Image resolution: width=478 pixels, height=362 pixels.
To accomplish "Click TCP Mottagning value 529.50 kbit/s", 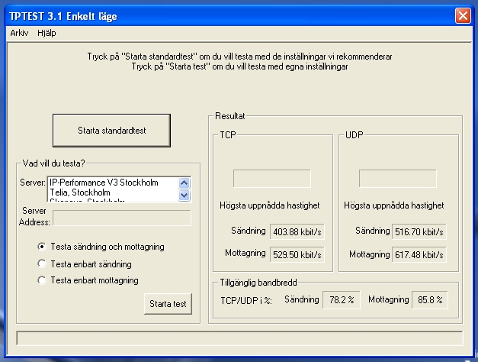I will [297, 254].
